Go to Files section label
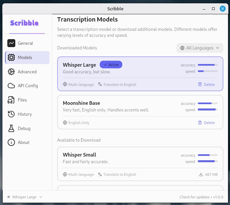 click(22, 100)
